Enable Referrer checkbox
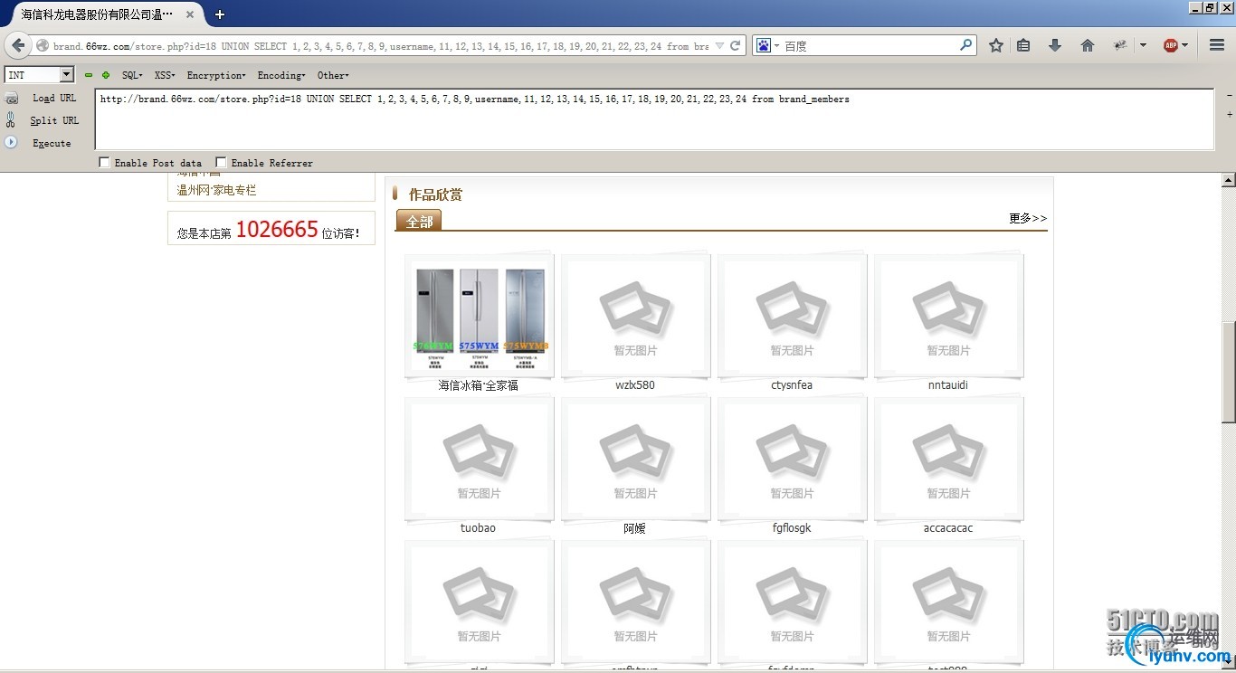Screen dimensions: 1236x673 tap(221, 163)
